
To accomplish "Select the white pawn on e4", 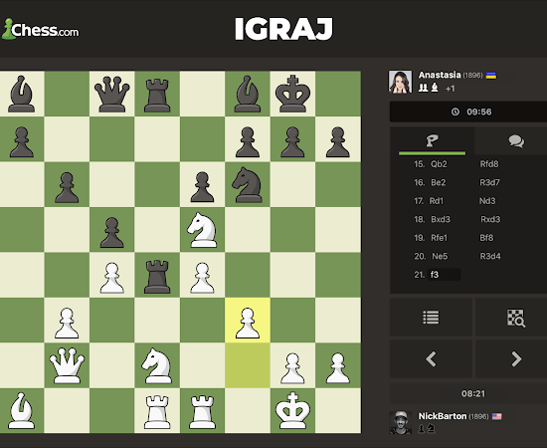I will pos(202,278).
